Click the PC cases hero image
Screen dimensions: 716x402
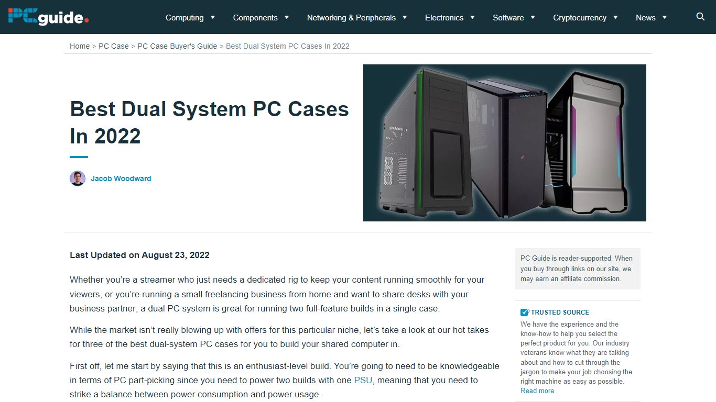click(504, 143)
